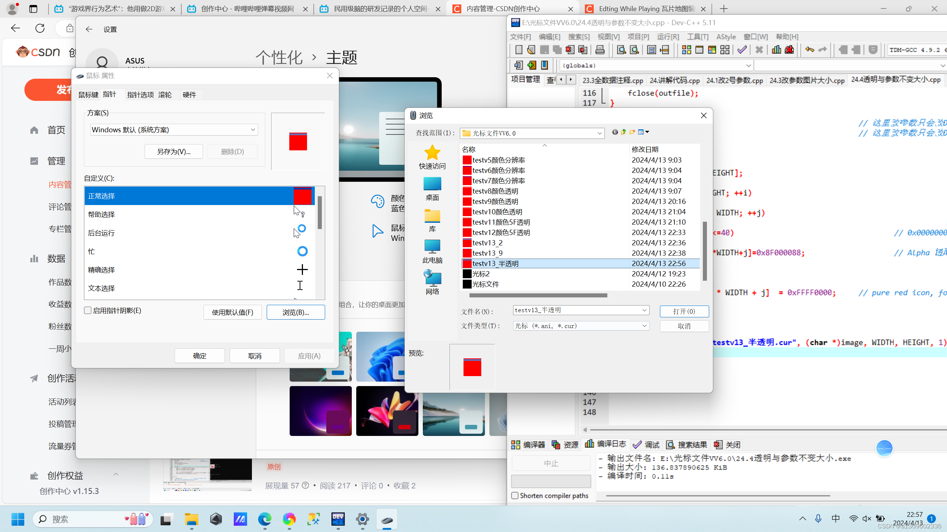This screenshot has width=947, height=532.
Task: Compile with the check-mark toolbar icon
Action: pyautogui.click(x=742, y=50)
